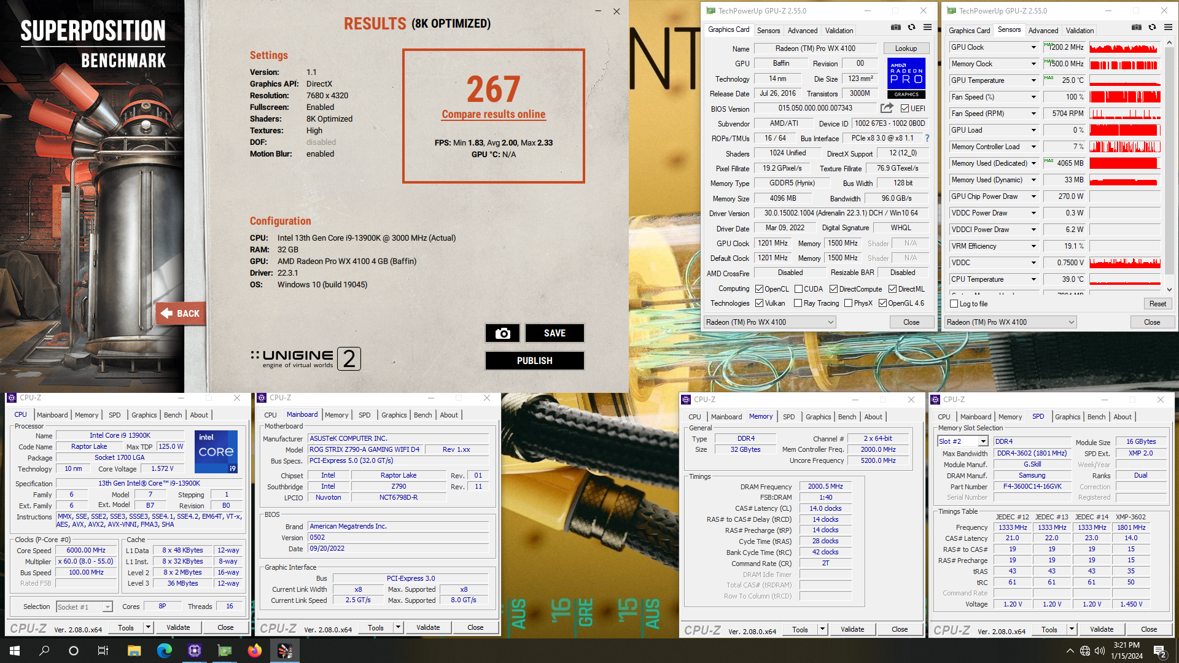Open Tools dropdown arrow in CPU-Z CPU window

(148, 627)
